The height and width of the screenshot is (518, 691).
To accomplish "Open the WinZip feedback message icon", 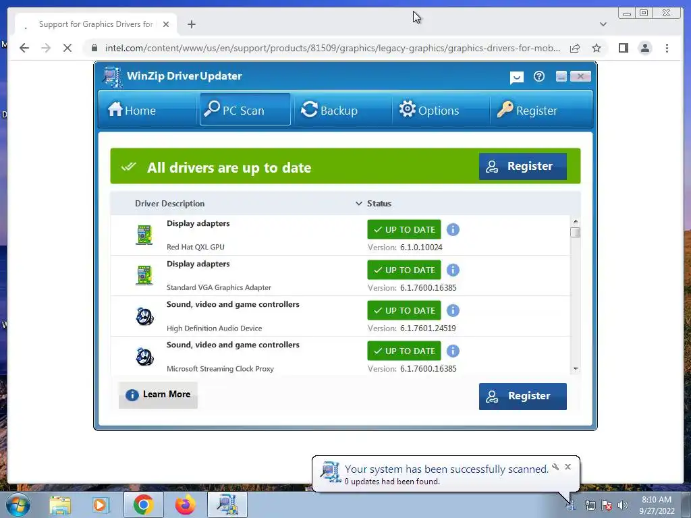I will click(x=516, y=78).
